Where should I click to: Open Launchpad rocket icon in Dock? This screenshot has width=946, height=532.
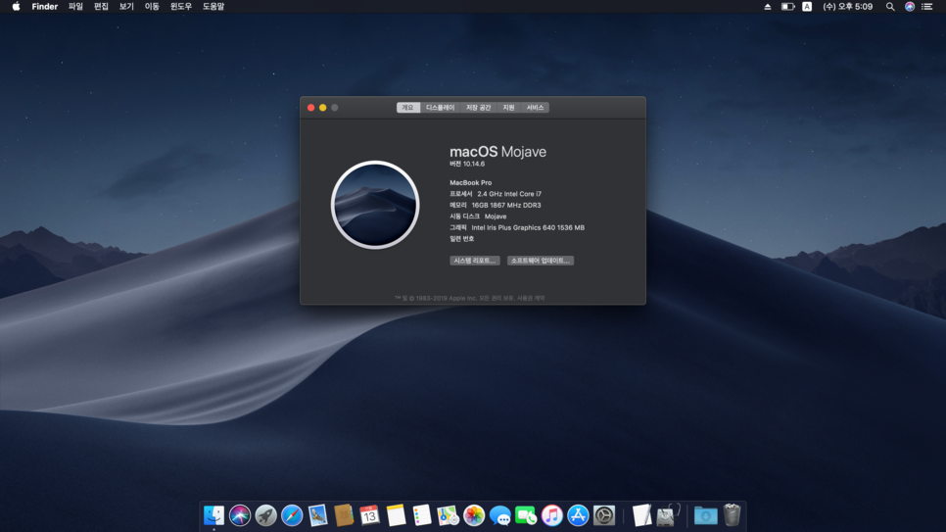[x=266, y=515]
